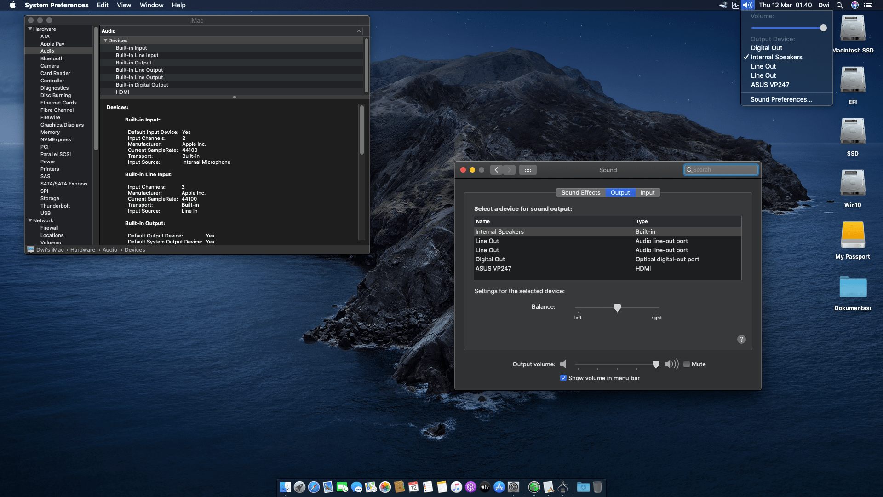Uncheck Show volume in menu bar
The image size is (883, 497).
point(563,378)
